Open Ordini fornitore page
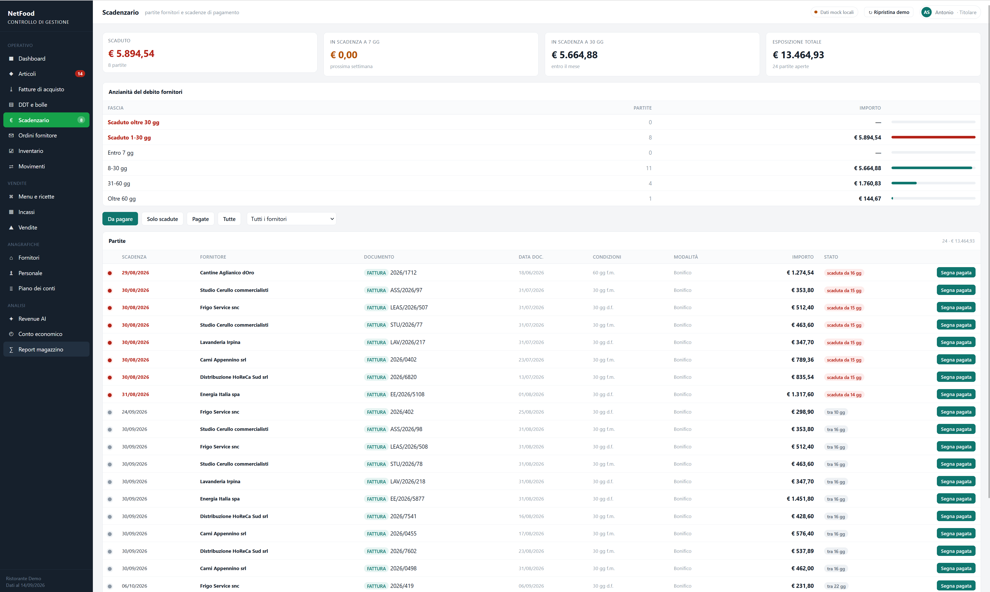Screen dimensions: 990x592 point(46,136)
